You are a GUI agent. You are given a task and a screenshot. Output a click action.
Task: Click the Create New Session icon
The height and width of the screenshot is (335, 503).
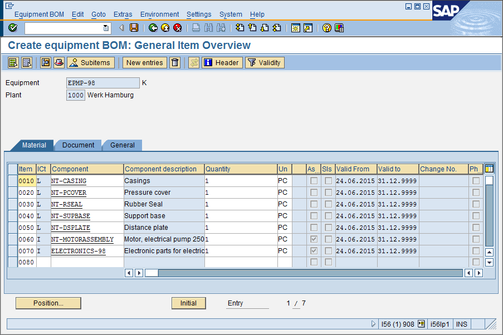pyautogui.click(x=295, y=28)
